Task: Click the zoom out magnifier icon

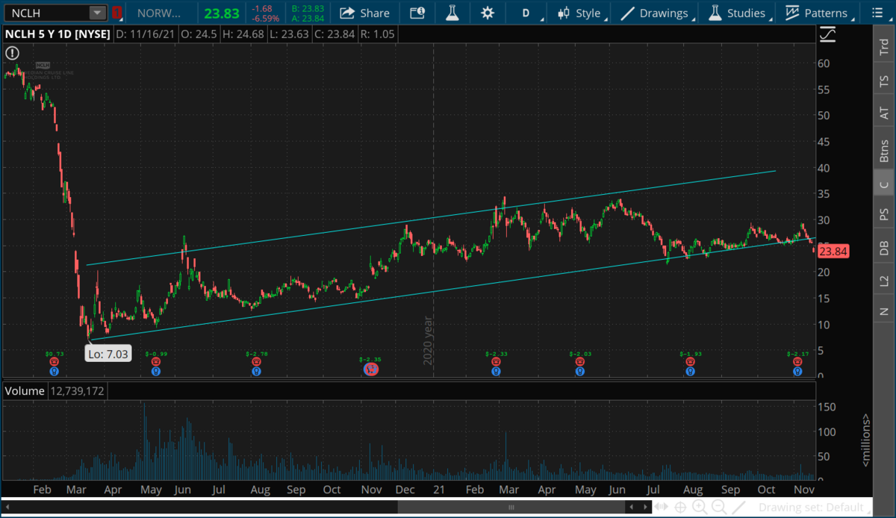Action: coord(718,508)
